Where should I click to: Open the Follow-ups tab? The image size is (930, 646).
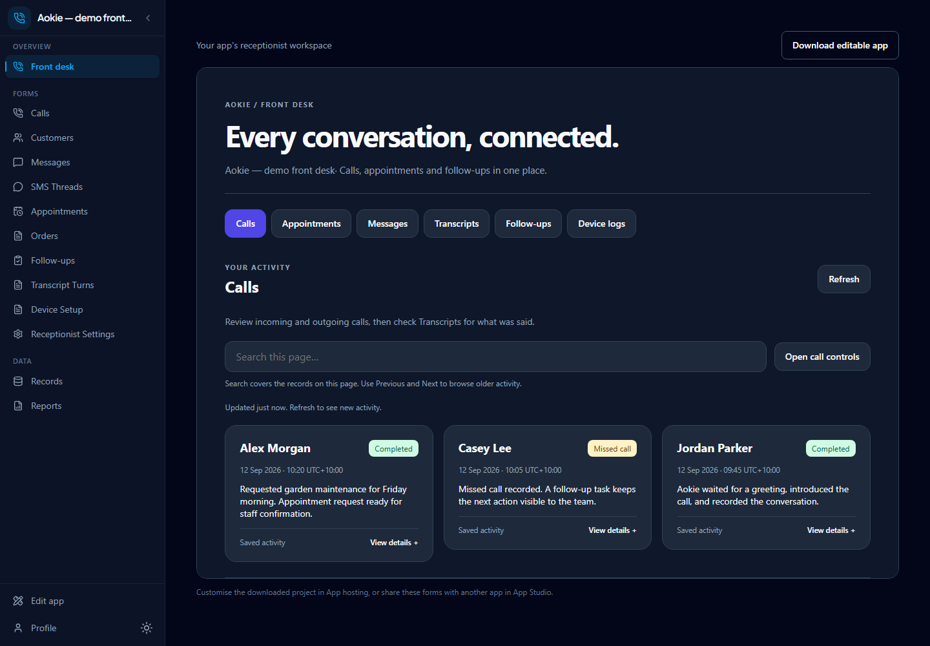[528, 224]
